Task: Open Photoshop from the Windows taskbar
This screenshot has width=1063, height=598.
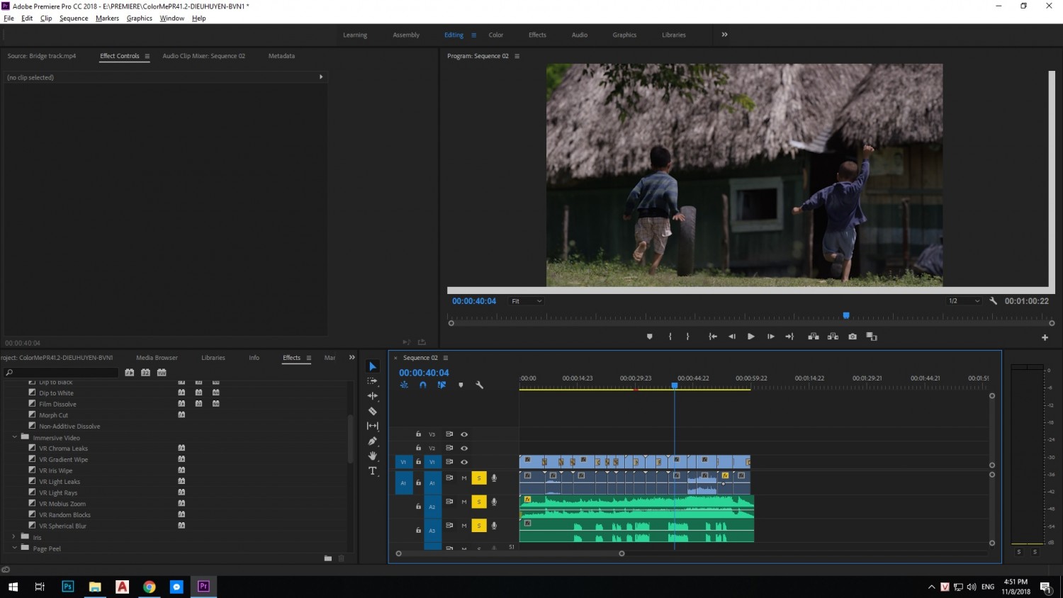Action: click(68, 586)
